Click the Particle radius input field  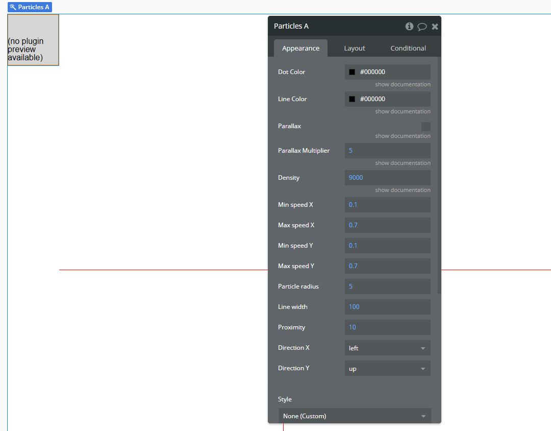[x=387, y=286]
